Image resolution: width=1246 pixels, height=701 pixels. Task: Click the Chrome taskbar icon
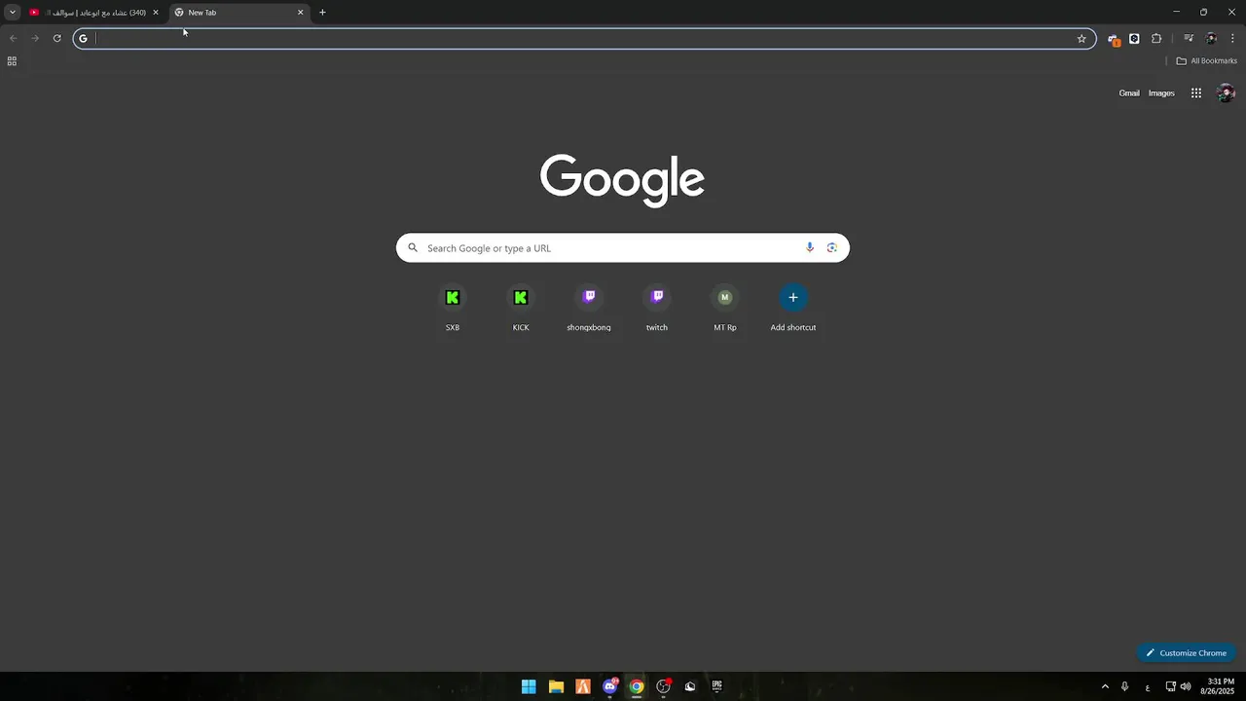pyautogui.click(x=637, y=686)
